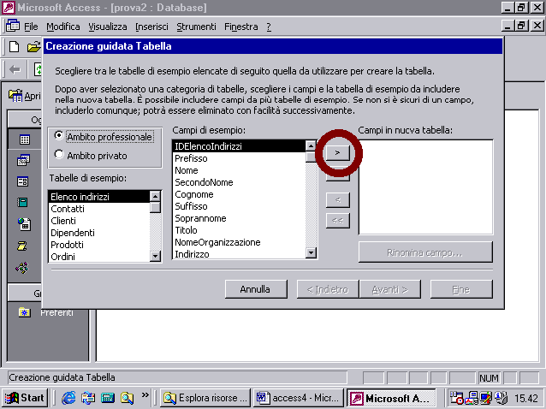Click the Microsoft Access title bar icon
Image resolution: width=546 pixels, height=409 pixels.
[x=9, y=8]
